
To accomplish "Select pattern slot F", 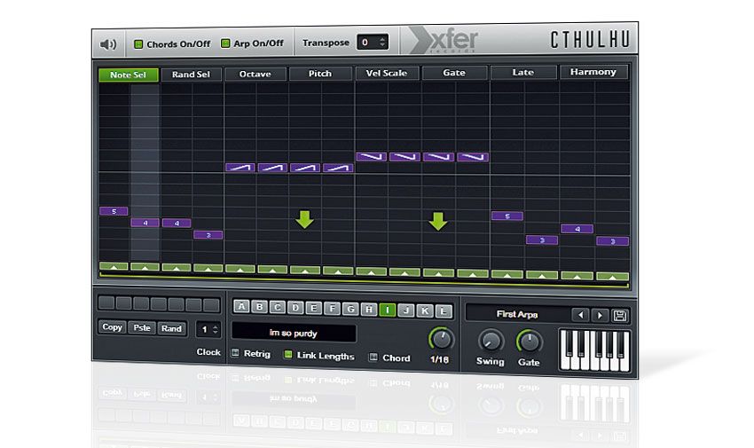I will click(x=332, y=309).
